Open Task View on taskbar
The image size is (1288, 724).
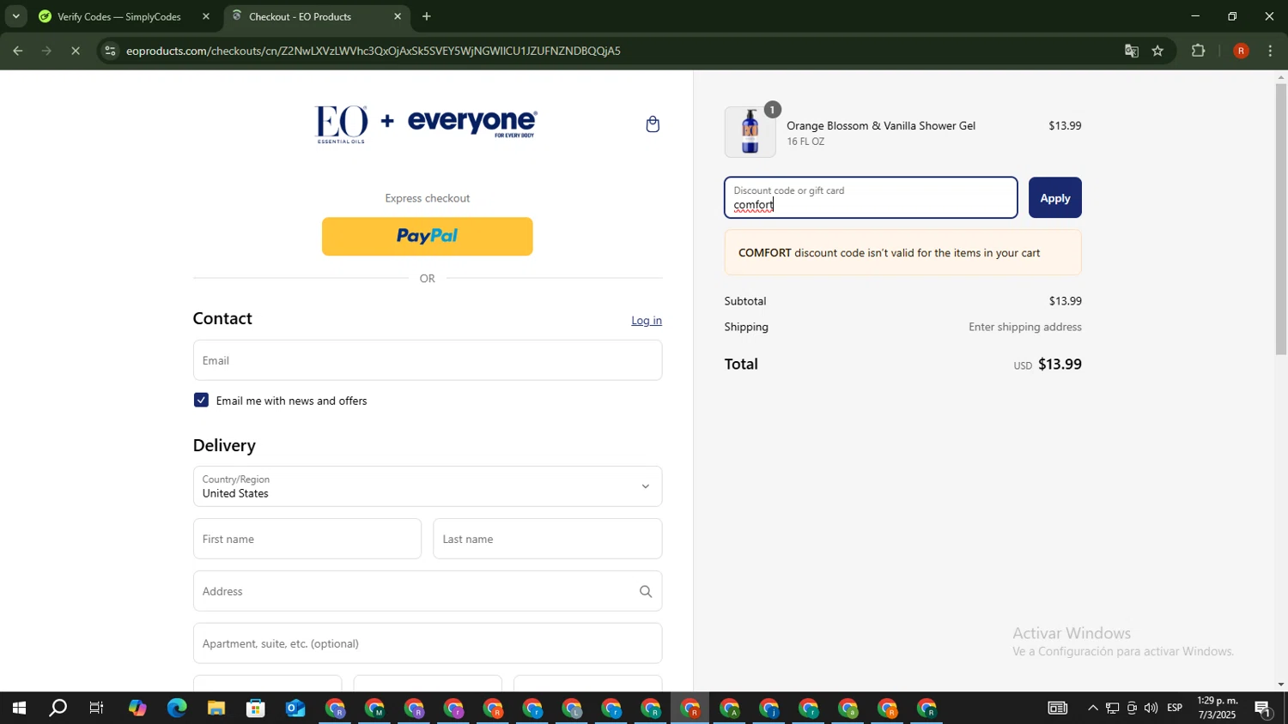(x=97, y=709)
